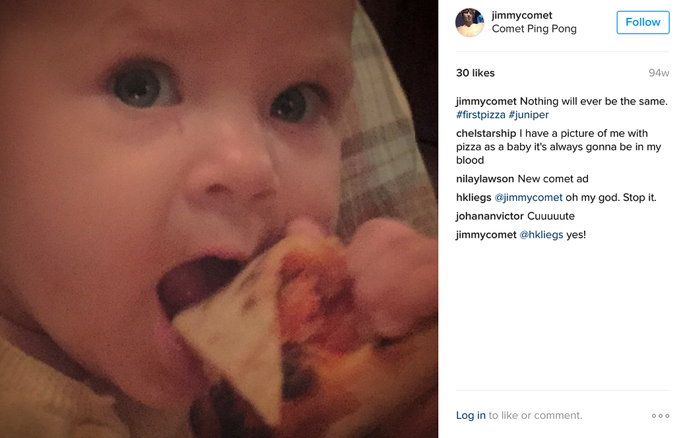Open the three-dot more options menu
The height and width of the screenshot is (438, 683).
tap(661, 416)
